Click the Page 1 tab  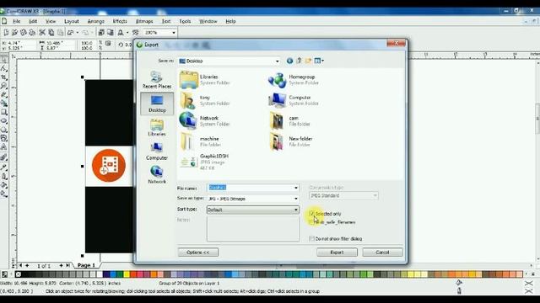(x=86, y=265)
